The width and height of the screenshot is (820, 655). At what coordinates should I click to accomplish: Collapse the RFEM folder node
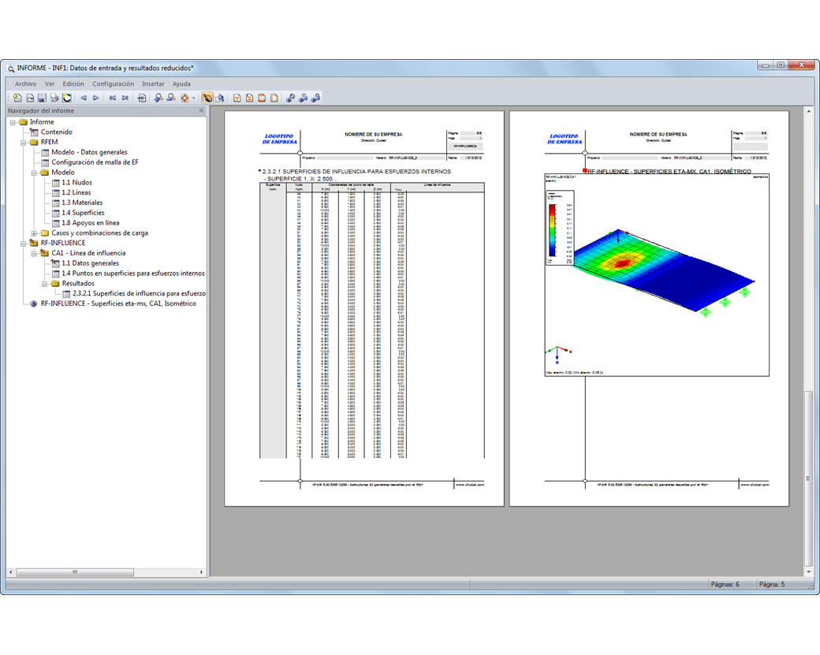(24, 142)
